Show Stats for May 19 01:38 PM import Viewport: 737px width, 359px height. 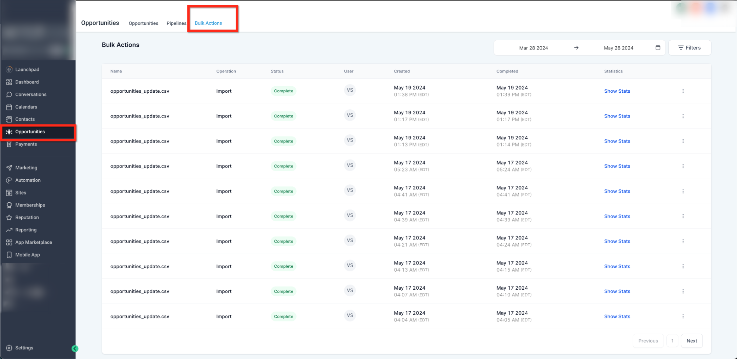(617, 91)
